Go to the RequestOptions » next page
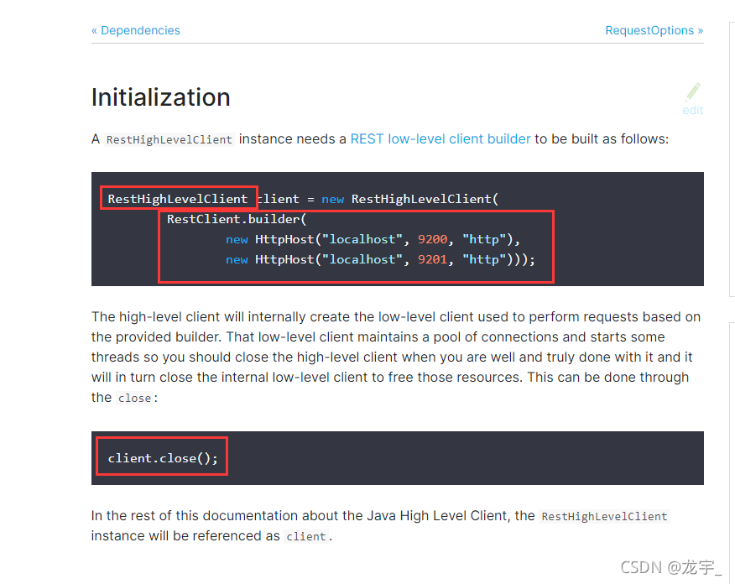This screenshot has width=735, height=584. 654,30
